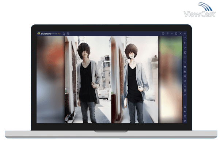This screenshot has width=220, height=151.
Task: Click the eco mode circular icon
Action: [185, 95]
